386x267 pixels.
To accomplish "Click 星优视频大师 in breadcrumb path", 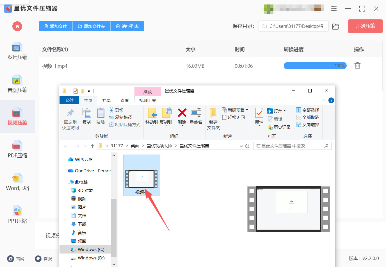I will [159, 146].
